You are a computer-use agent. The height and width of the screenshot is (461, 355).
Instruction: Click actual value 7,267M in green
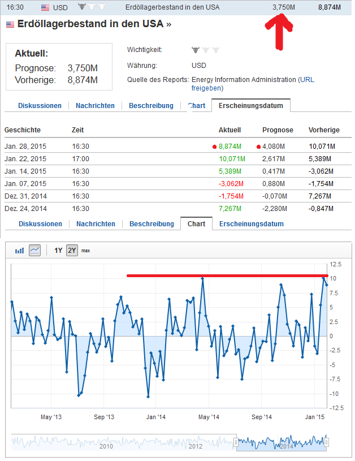(230, 209)
